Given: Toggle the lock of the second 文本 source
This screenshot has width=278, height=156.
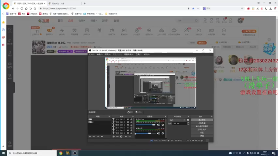Looking at the screenshot, I should [131, 122].
